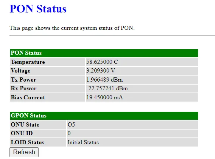Image resolution: width=215 pixels, height=159 pixels.
Task: Select the 19.450000 mA value
Action: (104, 97)
